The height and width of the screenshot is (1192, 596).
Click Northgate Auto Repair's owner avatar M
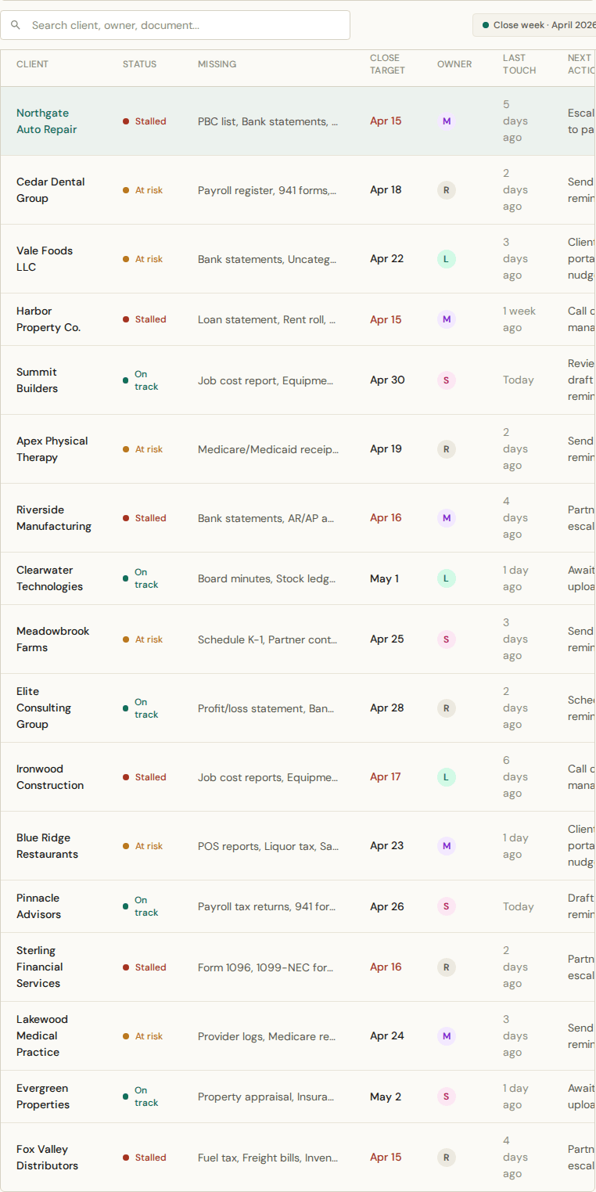pyautogui.click(x=447, y=121)
